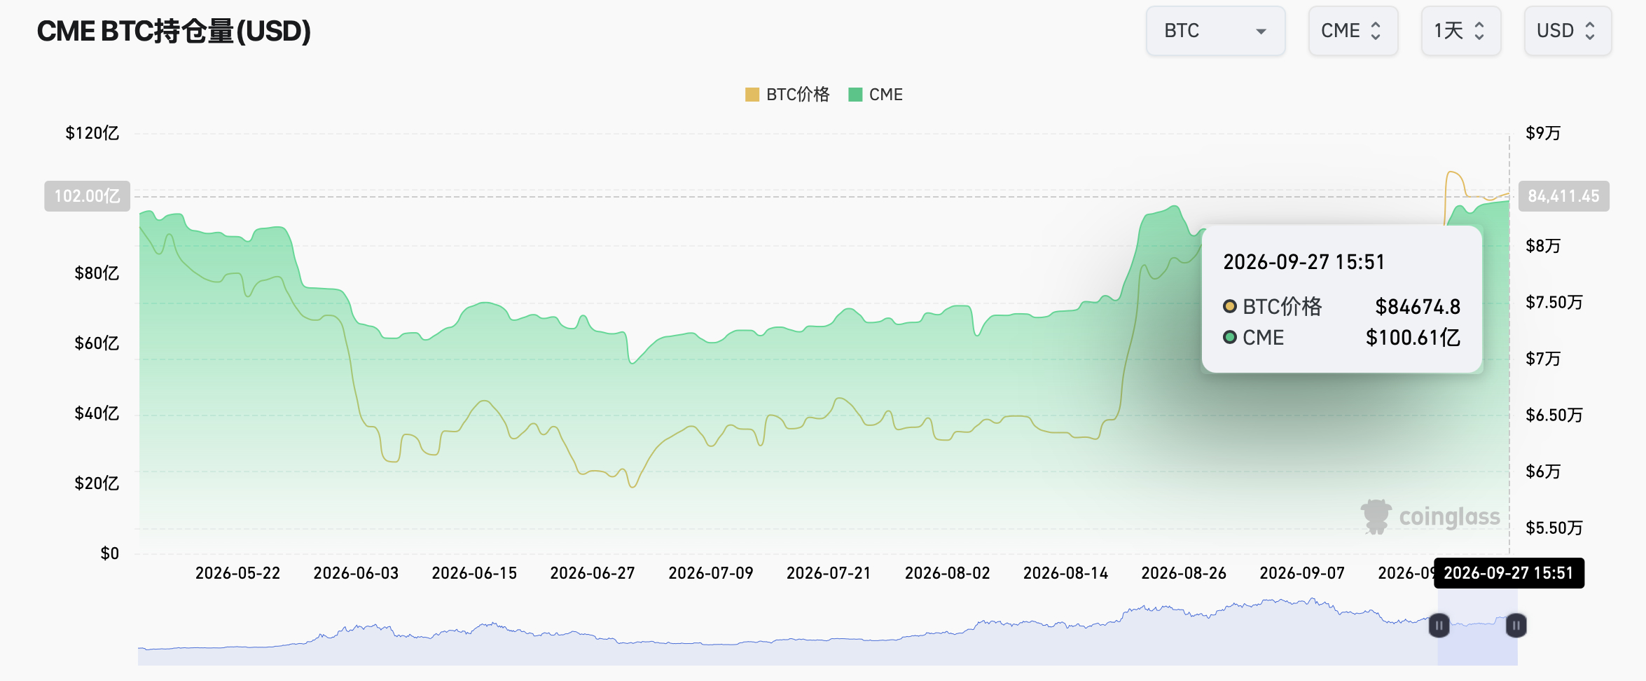Click the tooltip CME value $100.61亿
Image resolution: width=1646 pixels, height=681 pixels.
coord(1413,338)
